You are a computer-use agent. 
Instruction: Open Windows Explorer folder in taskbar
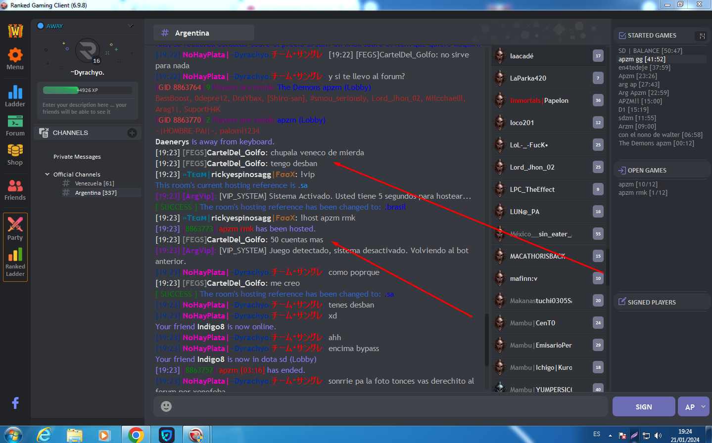point(75,435)
